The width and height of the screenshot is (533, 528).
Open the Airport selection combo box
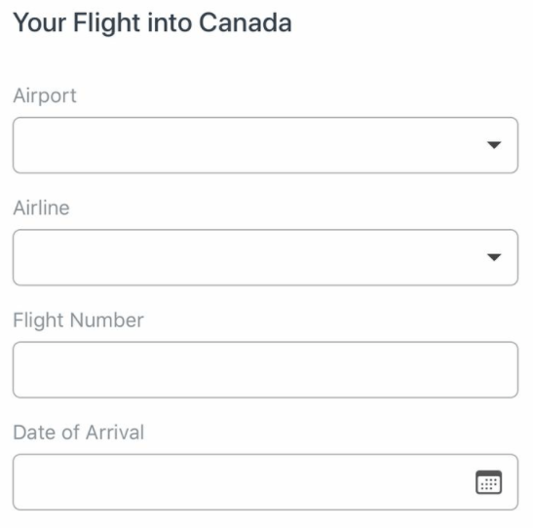click(x=265, y=145)
